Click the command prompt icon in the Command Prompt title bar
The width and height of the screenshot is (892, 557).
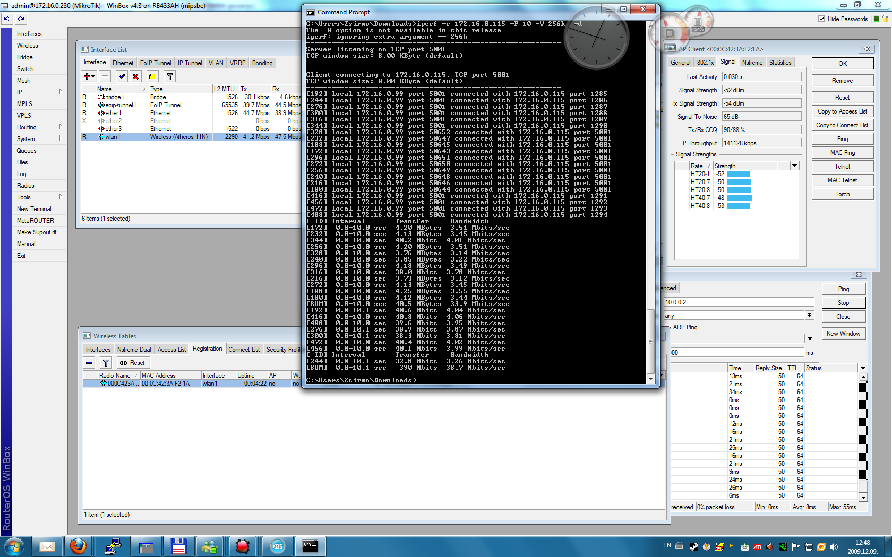pyautogui.click(x=311, y=12)
